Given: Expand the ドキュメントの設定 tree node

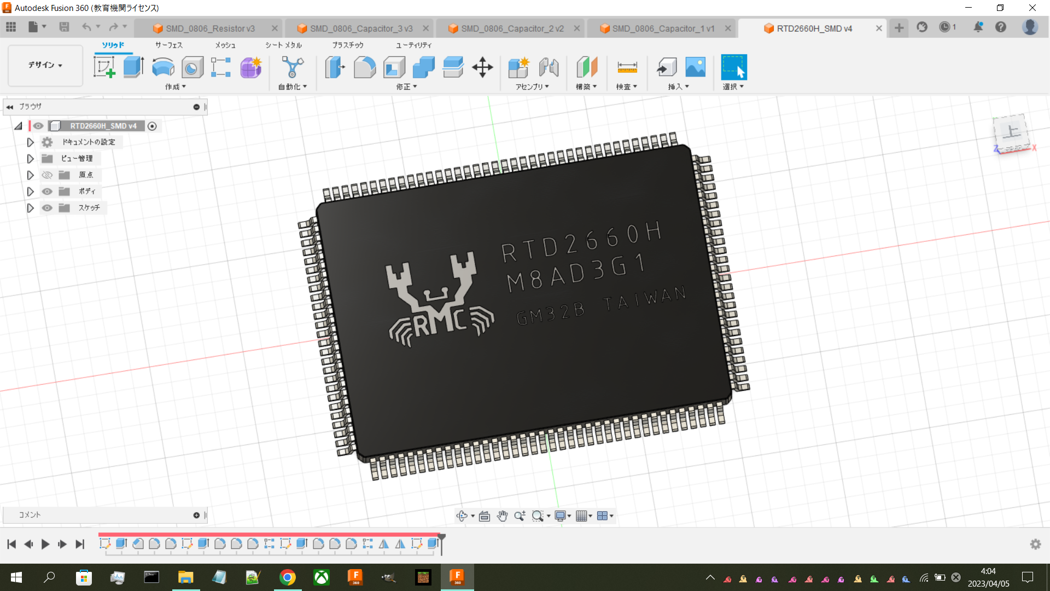Looking at the screenshot, I should pos(31,142).
